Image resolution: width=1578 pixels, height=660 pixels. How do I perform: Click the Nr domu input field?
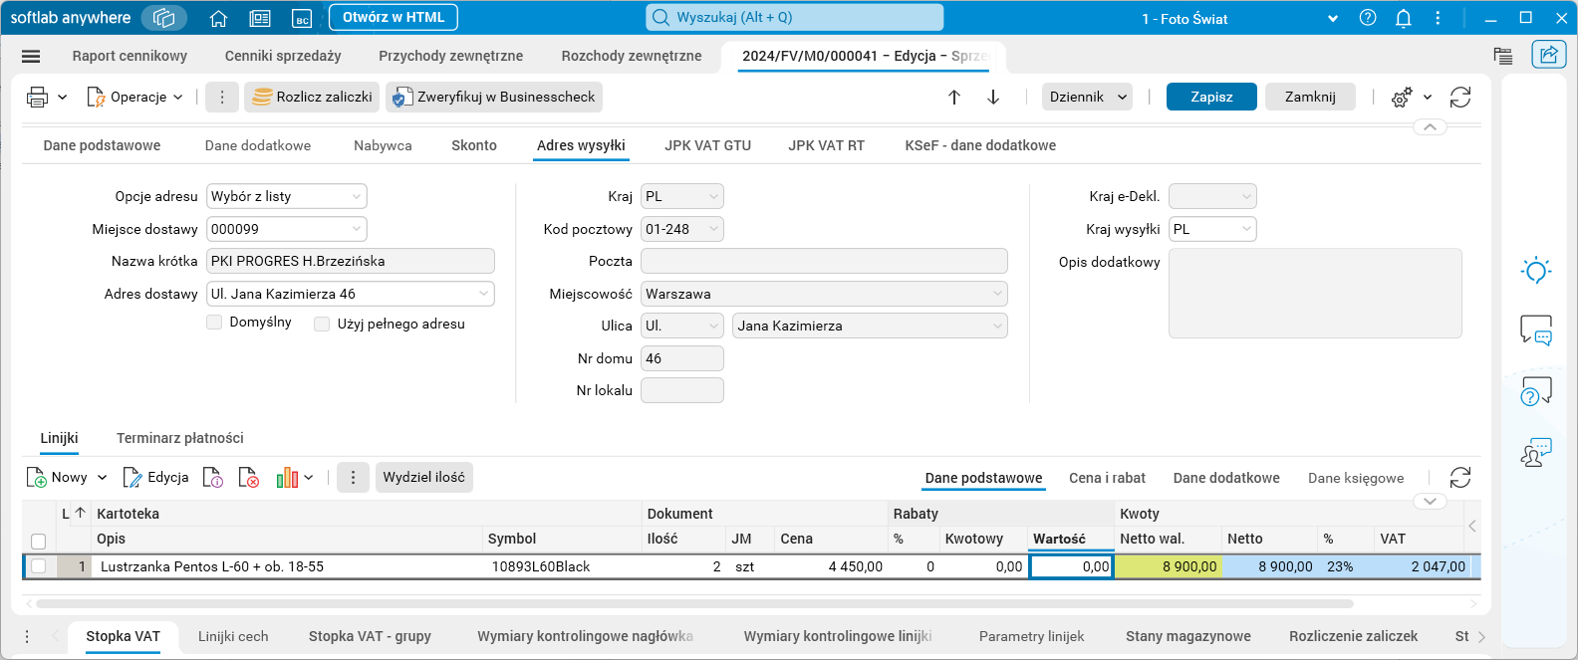point(682,358)
